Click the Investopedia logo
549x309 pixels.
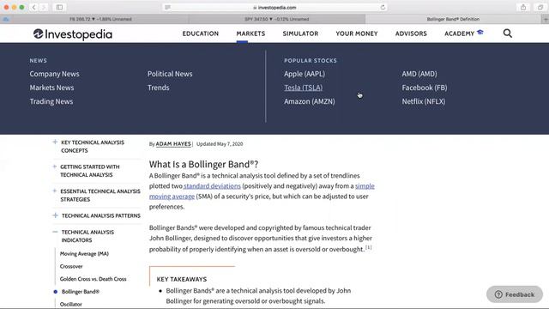click(73, 34)
